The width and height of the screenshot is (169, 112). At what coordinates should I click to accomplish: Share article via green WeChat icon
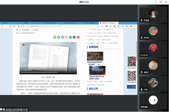(x=55, y=37)
